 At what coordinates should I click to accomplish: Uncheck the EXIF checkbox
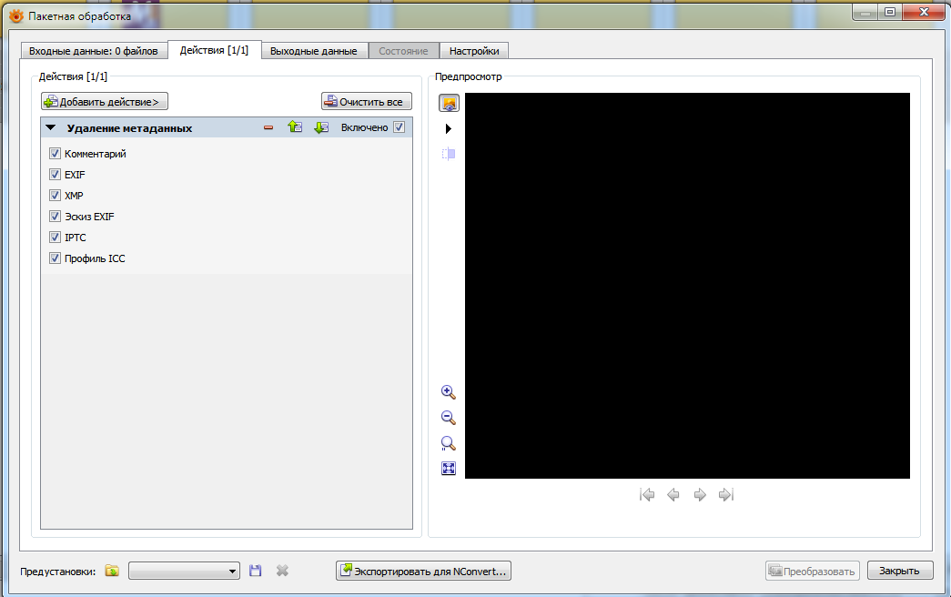click(x=56, y=175)
